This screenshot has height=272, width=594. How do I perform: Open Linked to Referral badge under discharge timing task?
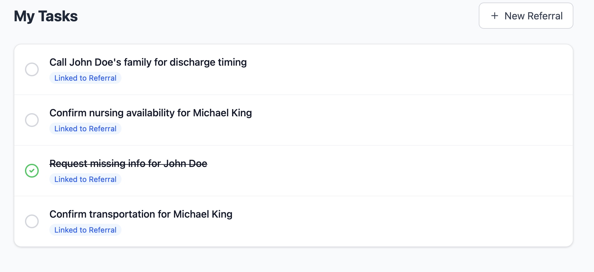pyautogui.click(x=85, y=78)
